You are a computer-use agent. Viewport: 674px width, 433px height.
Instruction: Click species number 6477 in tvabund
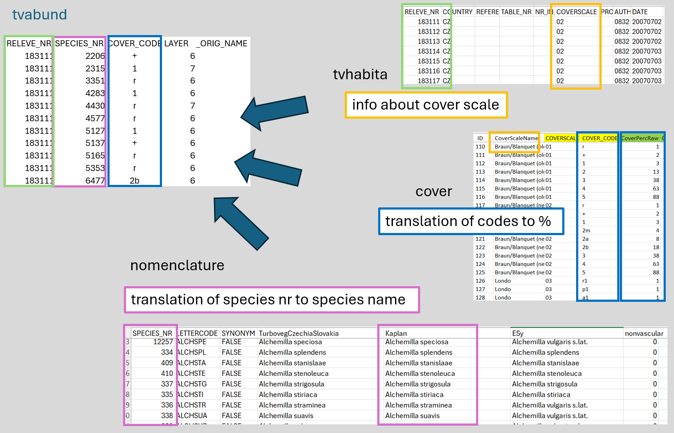click(95, 181)
